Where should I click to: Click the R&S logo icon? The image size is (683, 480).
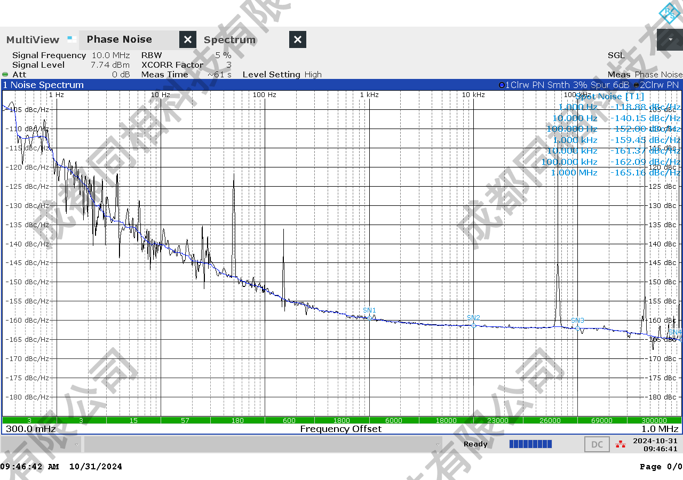669,13
